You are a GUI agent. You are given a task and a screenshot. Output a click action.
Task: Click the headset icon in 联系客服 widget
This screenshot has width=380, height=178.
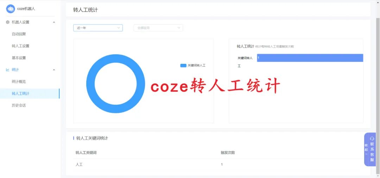(372, 139)
